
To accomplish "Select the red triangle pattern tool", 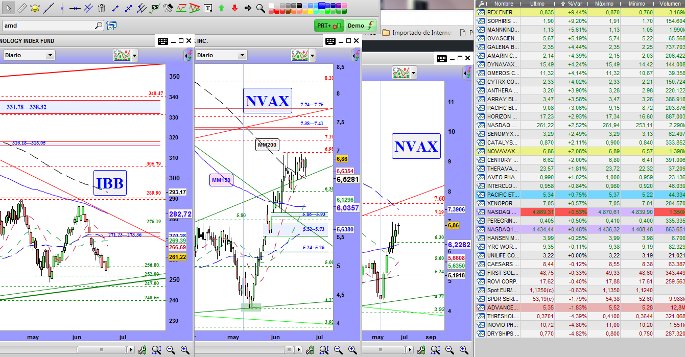I will (x=195, y=8).
